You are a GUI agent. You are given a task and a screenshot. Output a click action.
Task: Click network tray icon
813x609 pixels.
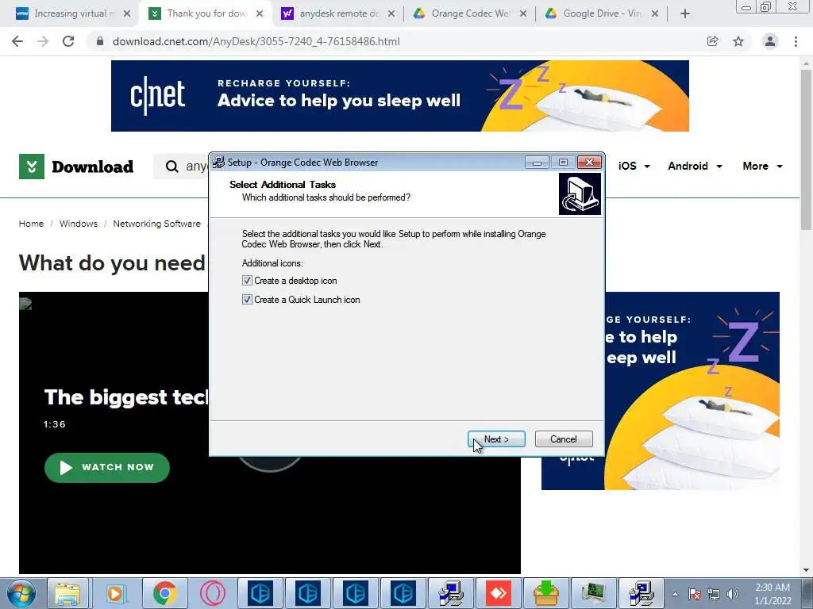(x=714, y=594)
